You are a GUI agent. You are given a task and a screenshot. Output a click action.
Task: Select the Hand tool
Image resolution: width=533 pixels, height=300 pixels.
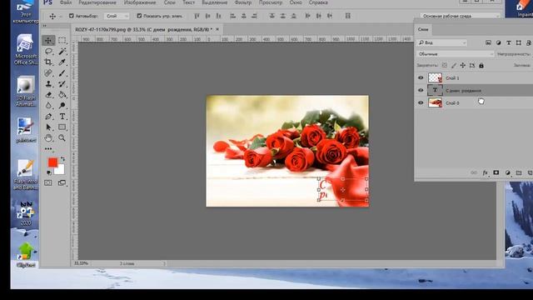point(48,137)
